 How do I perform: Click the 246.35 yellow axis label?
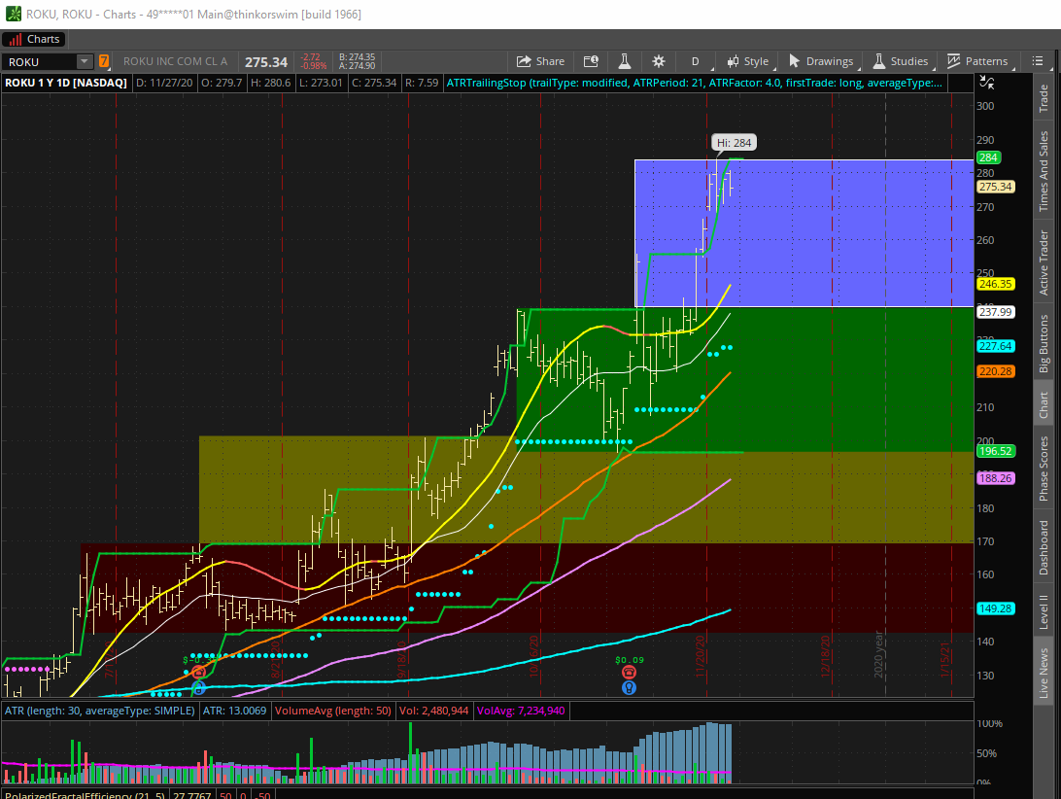click(995, 284)
